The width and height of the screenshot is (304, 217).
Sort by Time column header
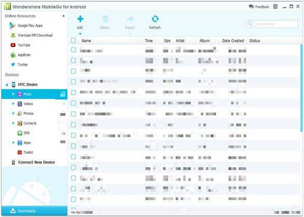pos(149,41)
